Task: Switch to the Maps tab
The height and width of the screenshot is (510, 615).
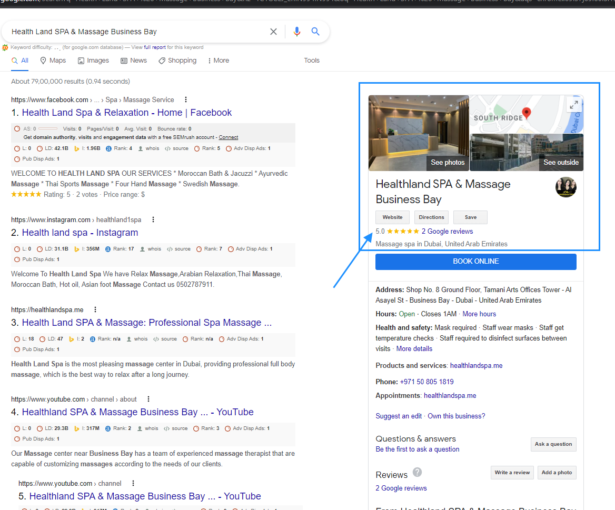Action: tap(53, 61)
